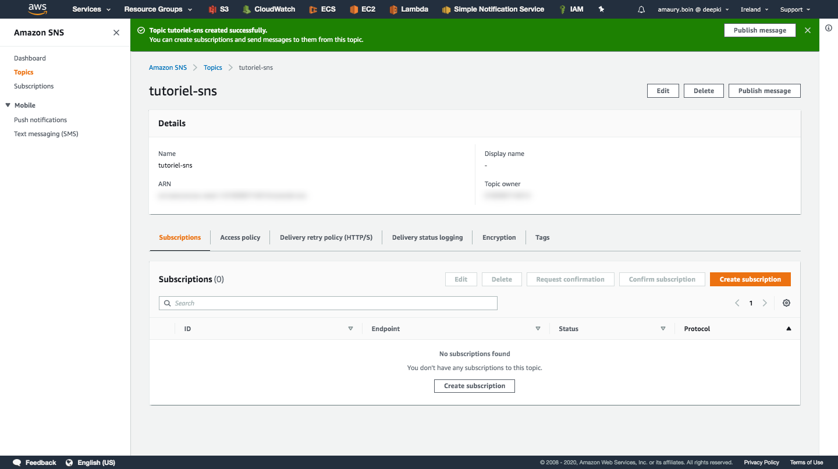Open the Terms of Use link
This screenshot has width=838, height=469.
point(807,463)
